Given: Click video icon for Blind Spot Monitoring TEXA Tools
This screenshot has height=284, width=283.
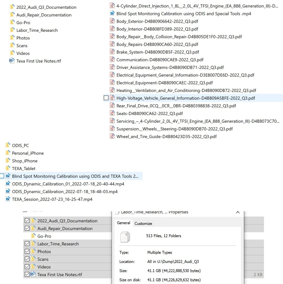Looking at the screenshot, I should 8,176.
